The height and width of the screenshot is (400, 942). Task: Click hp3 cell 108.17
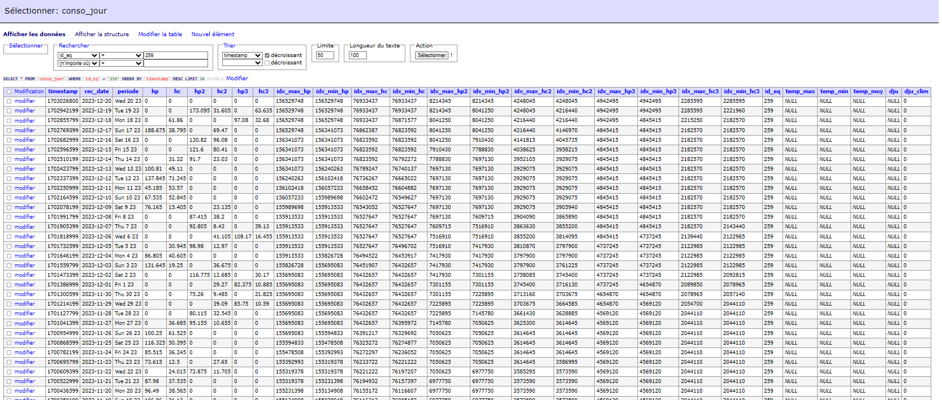(x=243, y=237)
